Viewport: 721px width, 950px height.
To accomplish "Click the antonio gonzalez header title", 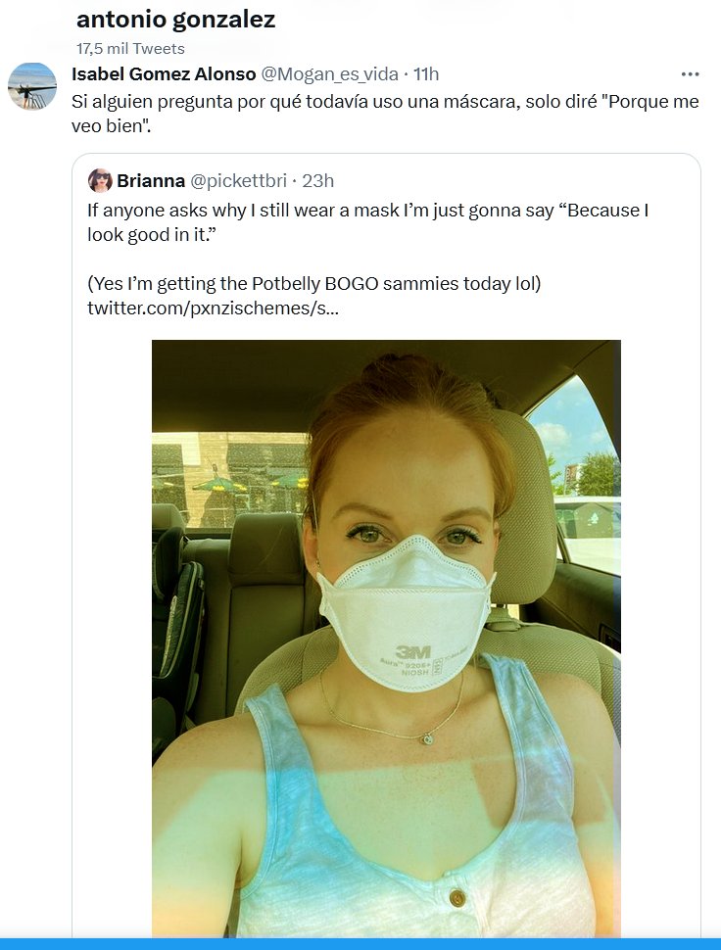I will [175, 20].
